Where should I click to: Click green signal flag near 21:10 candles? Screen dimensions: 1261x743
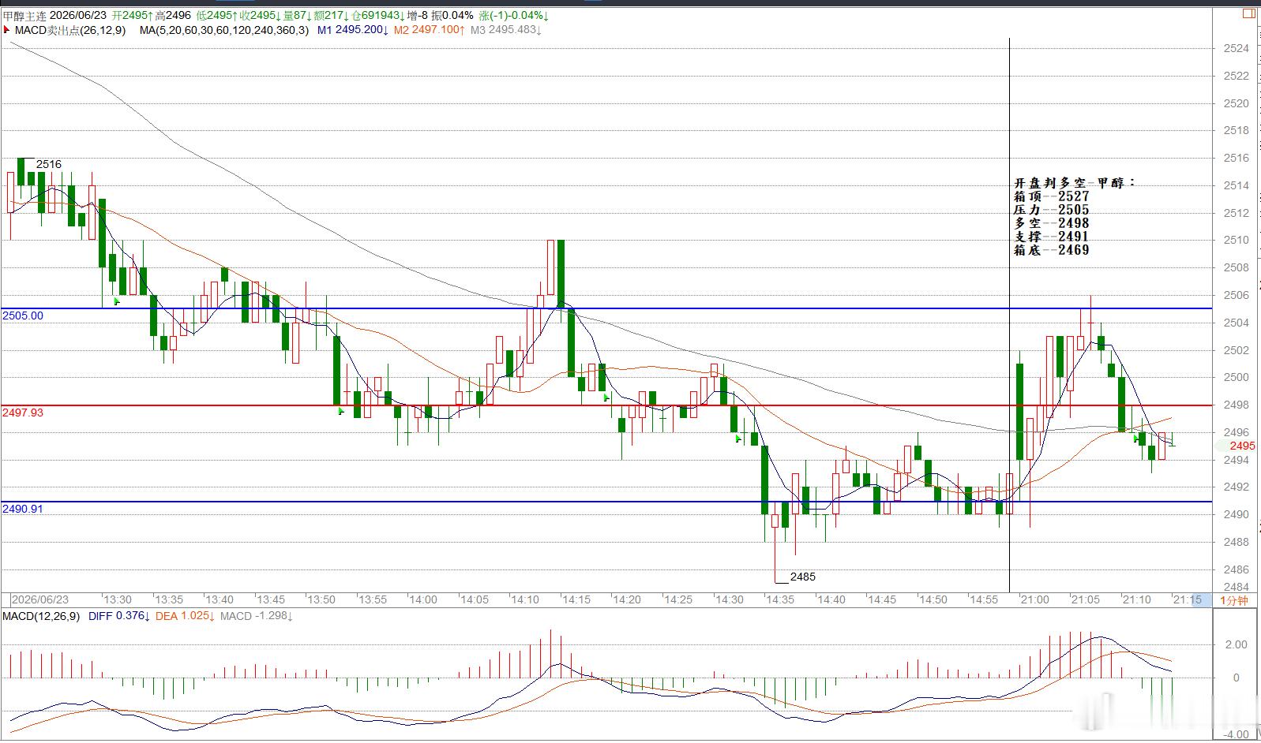click(1136, 437)
